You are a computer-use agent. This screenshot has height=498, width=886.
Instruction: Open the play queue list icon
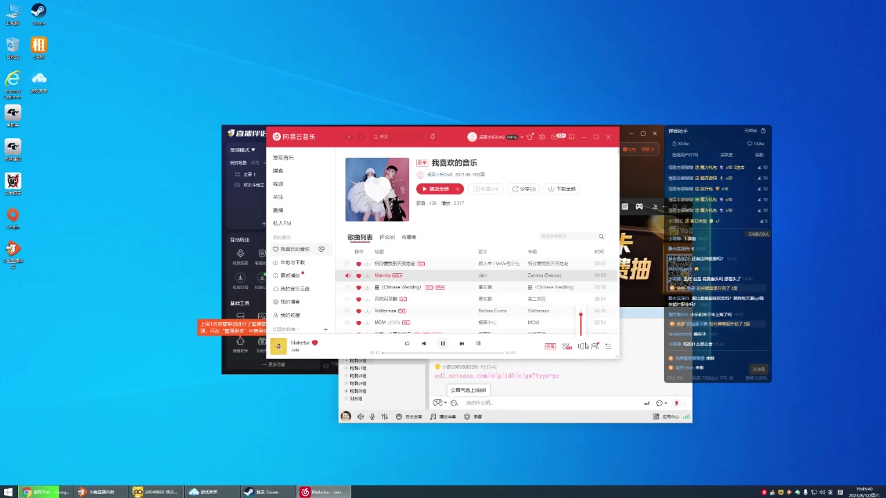(x=608, y=346)
